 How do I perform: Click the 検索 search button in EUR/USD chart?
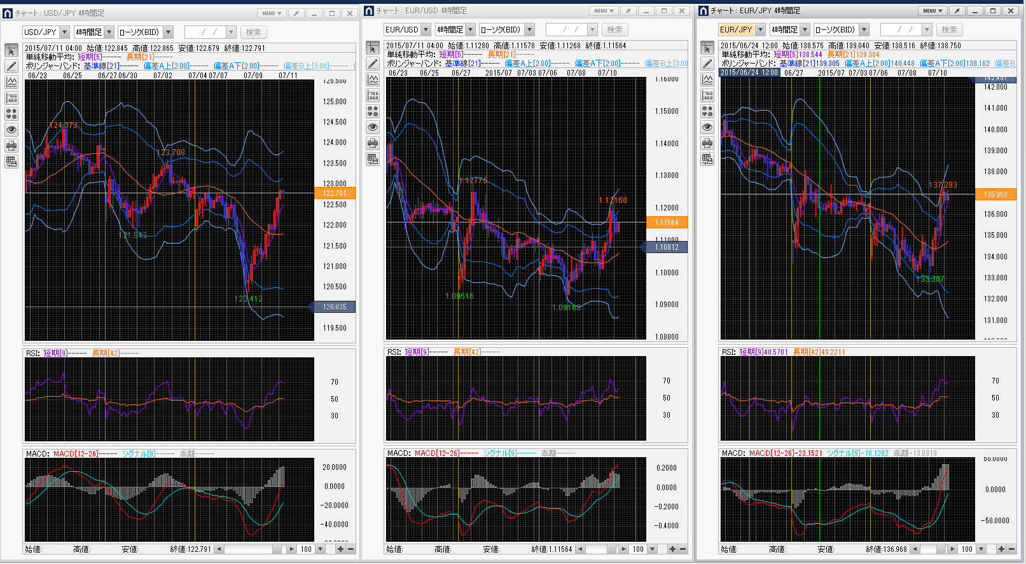(614, 30)
